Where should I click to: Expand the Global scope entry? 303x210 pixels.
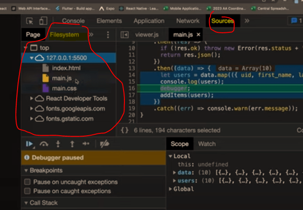171,189
